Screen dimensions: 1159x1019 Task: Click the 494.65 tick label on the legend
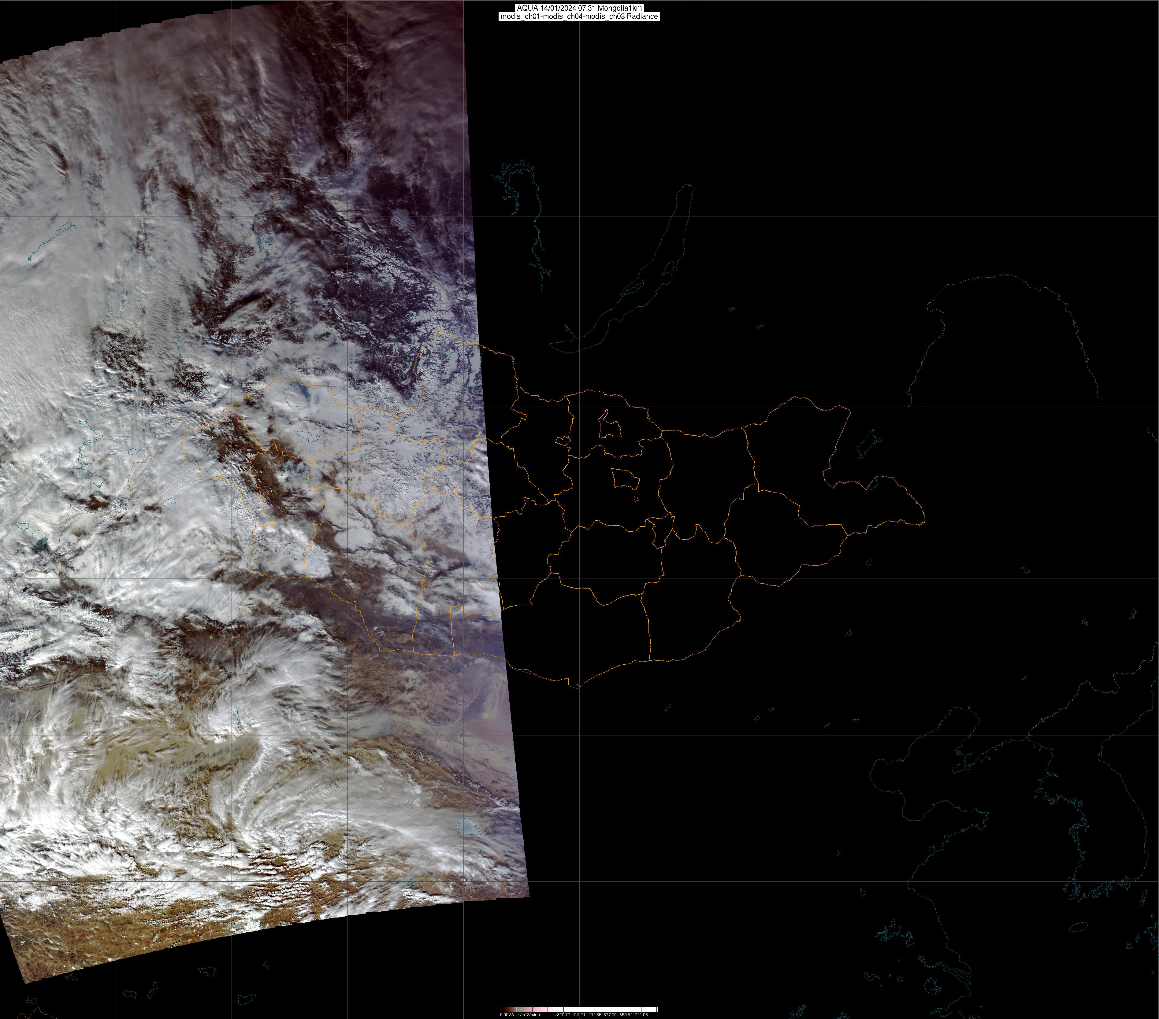click(595, 1015)
